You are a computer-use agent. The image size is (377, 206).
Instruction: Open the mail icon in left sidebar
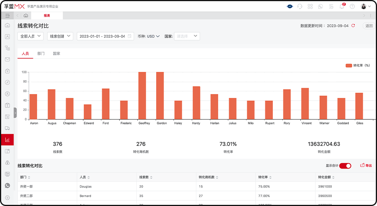[x=7, y=59]
